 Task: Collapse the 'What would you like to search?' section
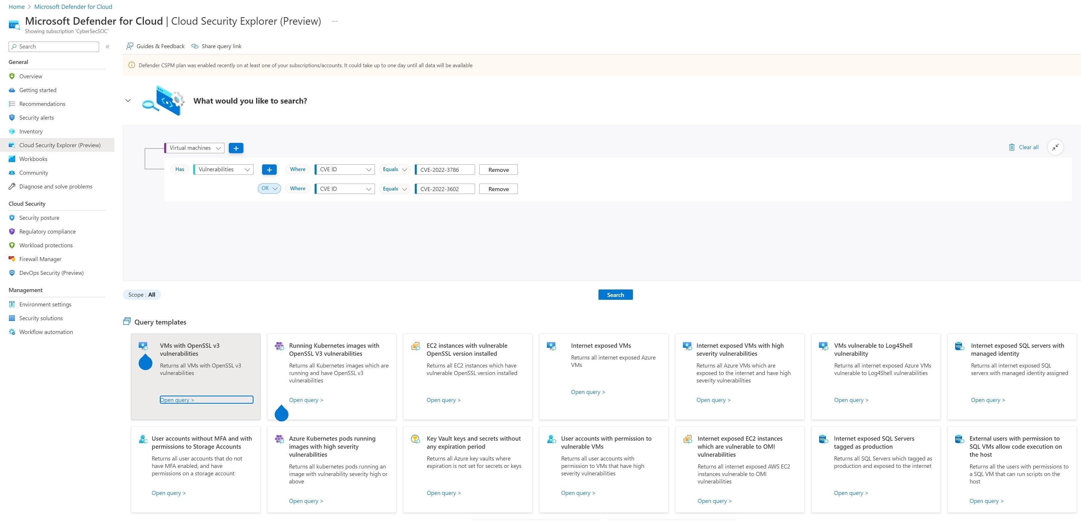point(128,101)
